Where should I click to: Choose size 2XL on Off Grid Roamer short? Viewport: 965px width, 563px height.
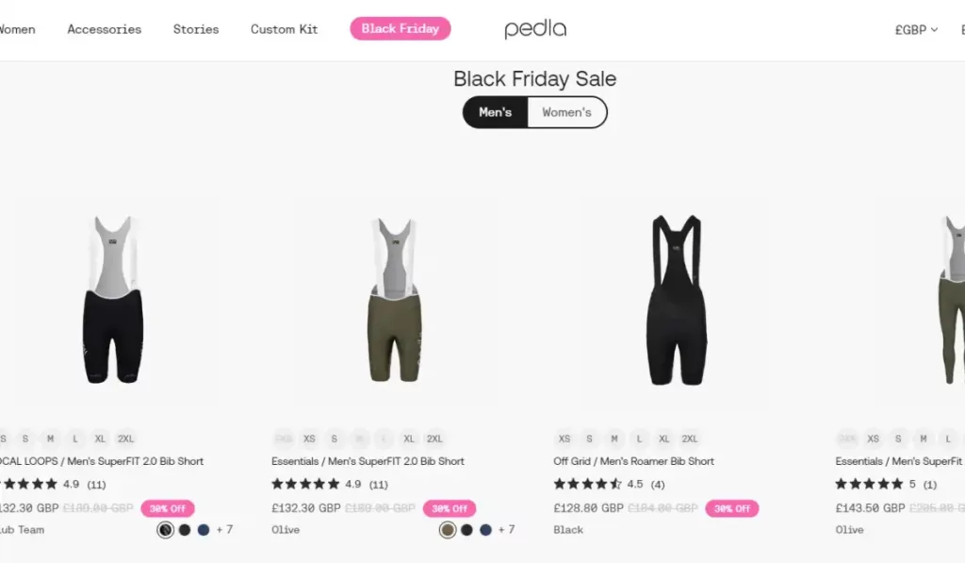[x=690, y=439]
